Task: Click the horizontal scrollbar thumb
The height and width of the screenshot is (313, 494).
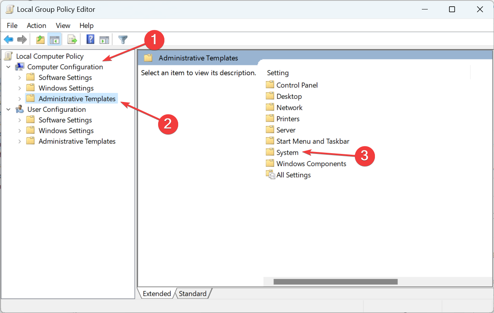Action: pos(336,282)
